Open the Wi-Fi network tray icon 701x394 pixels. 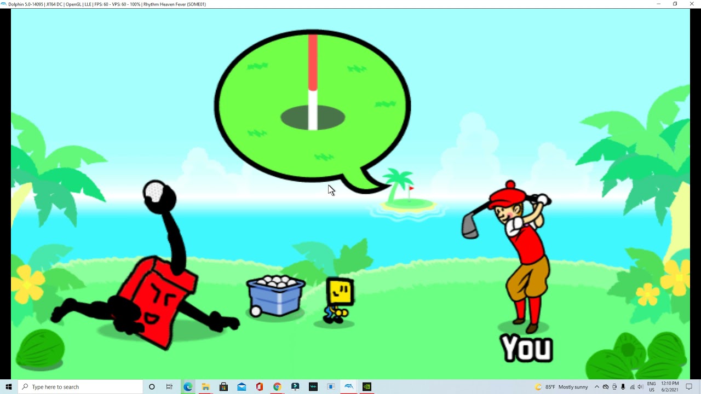click(632, 387)
